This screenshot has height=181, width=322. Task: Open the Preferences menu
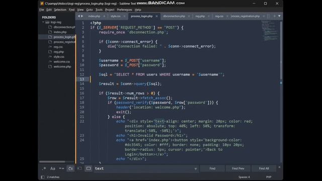(124, 10)
